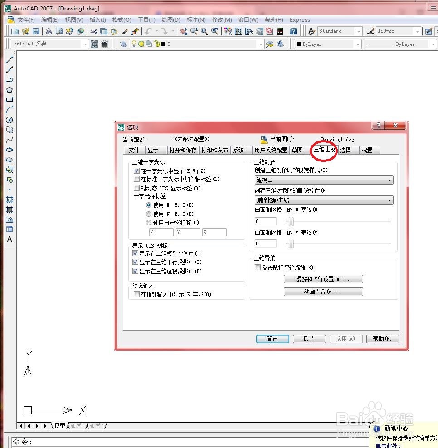
Task: Click the Text Style icon
Action: 311,31
